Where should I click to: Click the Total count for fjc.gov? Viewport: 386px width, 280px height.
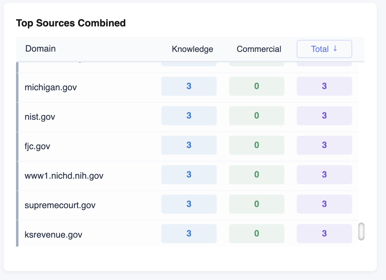click(324, 145)
